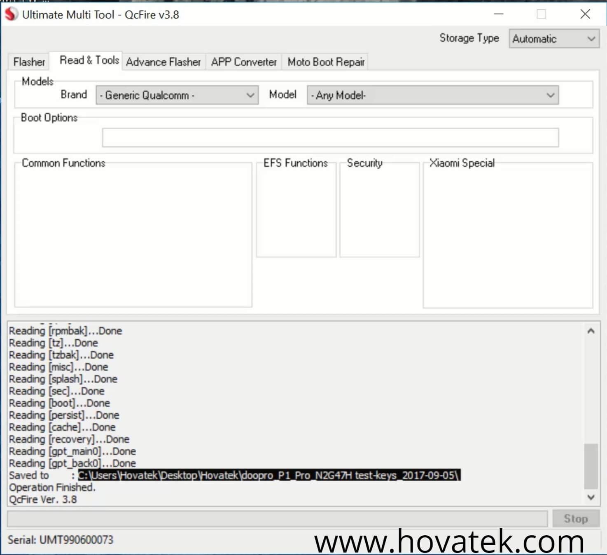Click the 'Reading [tz]...Done' log line

(x=54, y=343)
